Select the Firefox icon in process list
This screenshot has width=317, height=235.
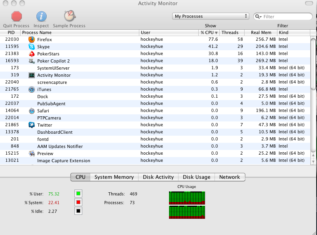point(32,40)
